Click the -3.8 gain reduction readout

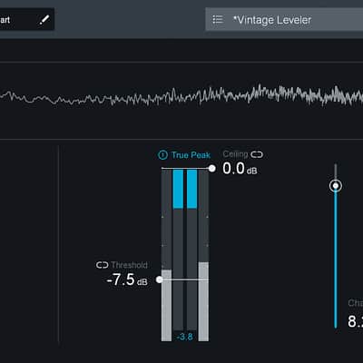click(184, 337)
